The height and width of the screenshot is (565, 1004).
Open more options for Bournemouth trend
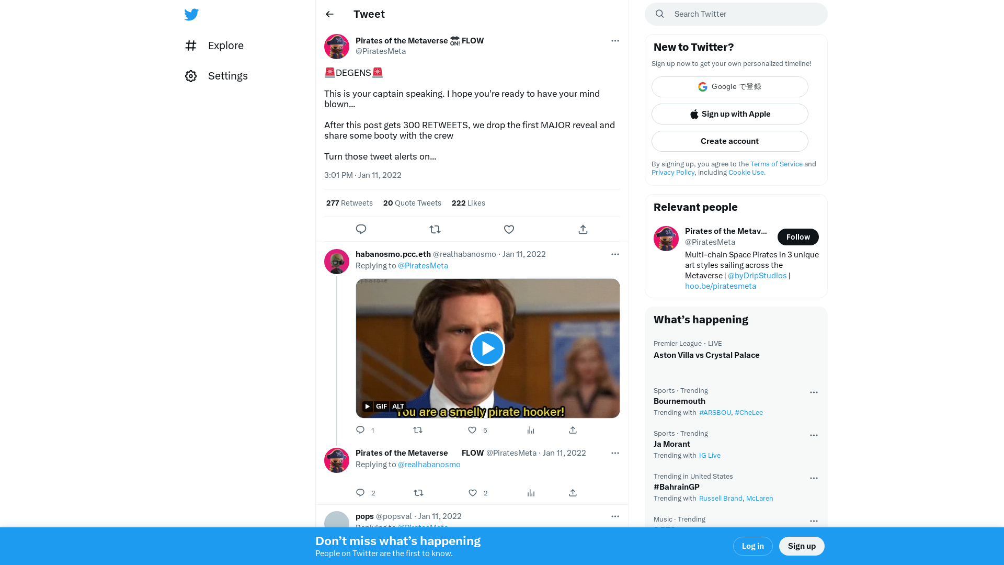(814, 392)
